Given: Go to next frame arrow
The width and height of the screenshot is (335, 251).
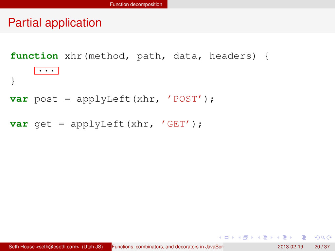Looking at the screenshot, I should pyautogui.click(x=252, y=238).
